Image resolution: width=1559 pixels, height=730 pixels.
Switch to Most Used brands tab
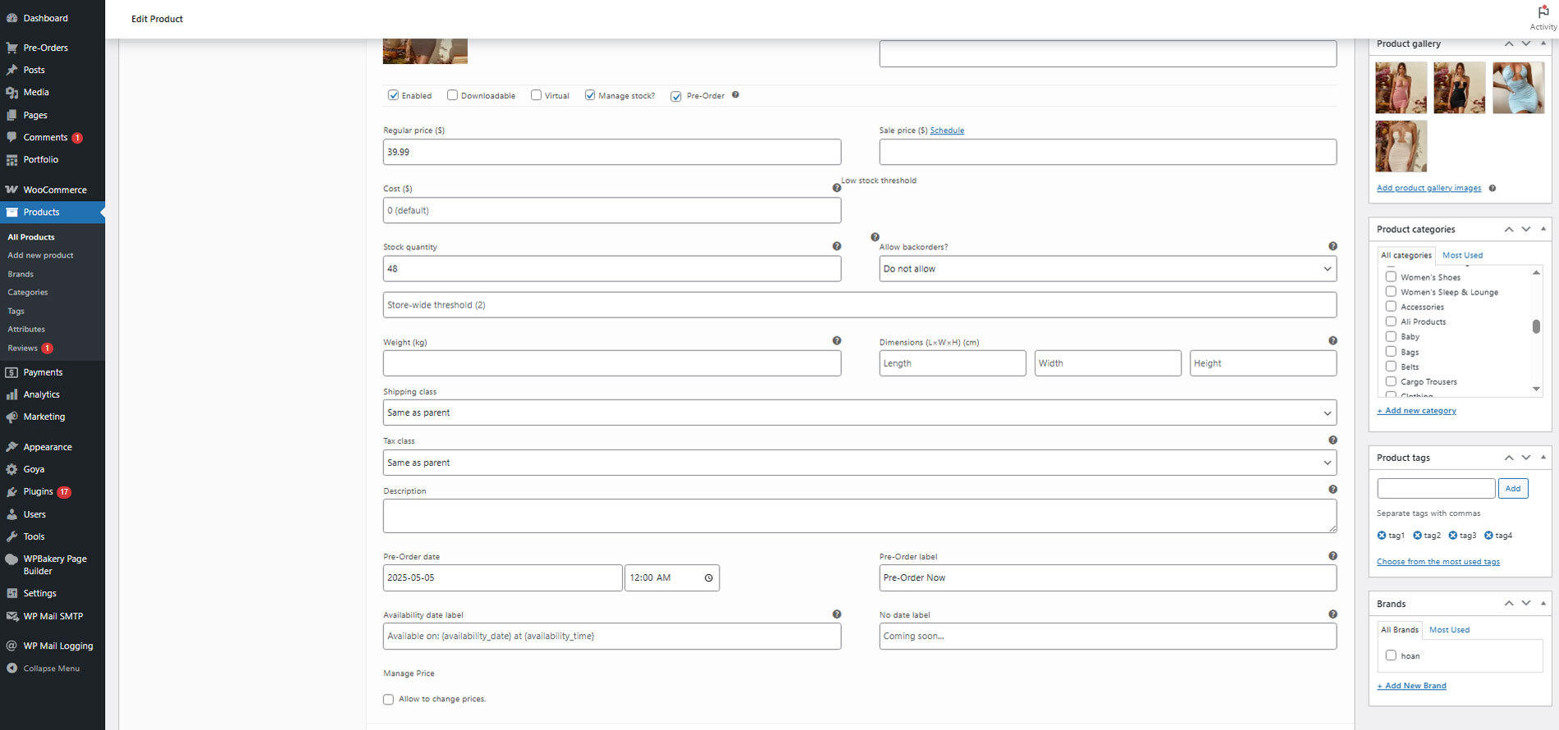tap(1449, 630)
